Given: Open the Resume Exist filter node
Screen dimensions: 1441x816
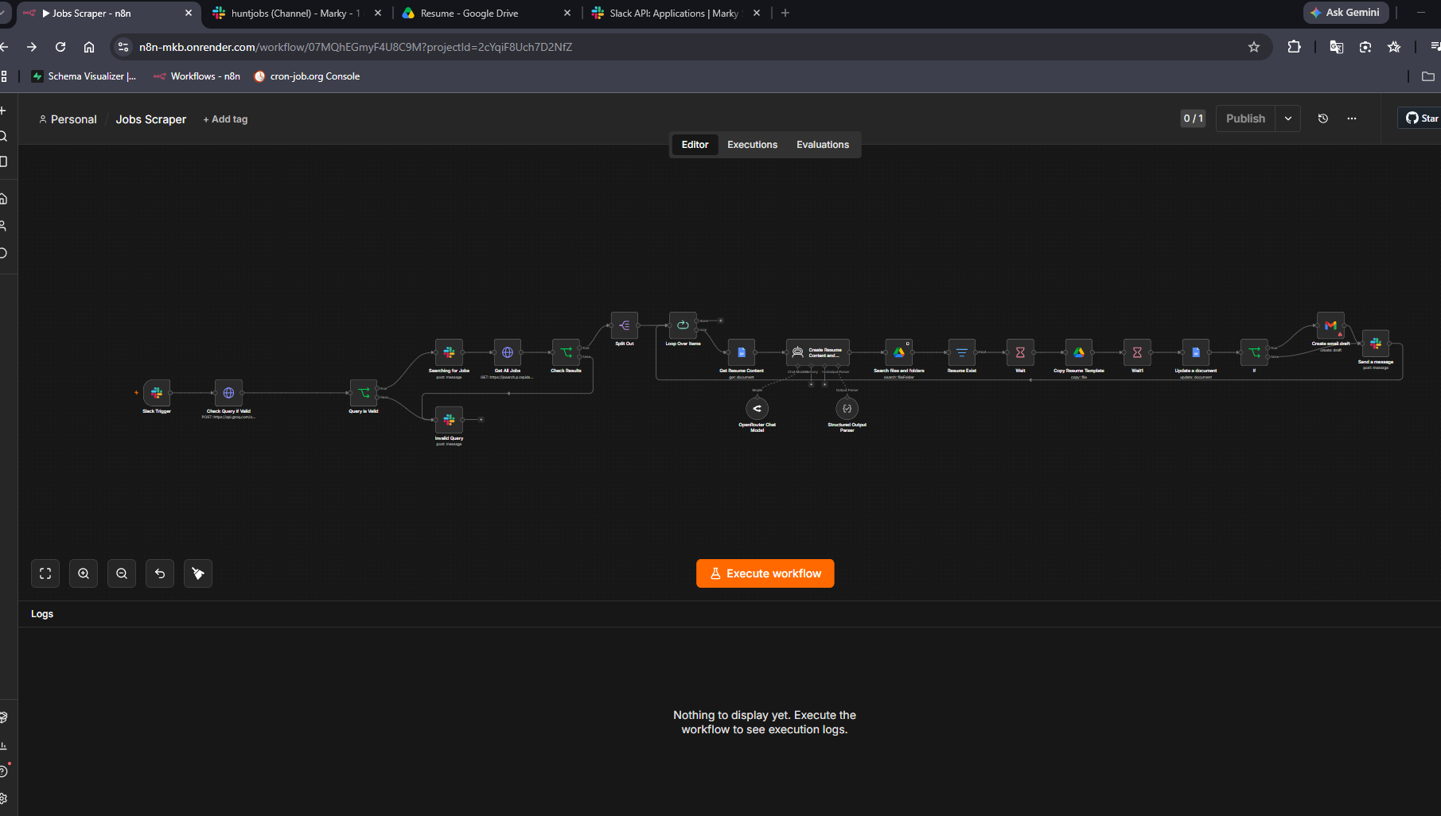Looking at the screenshot, I should (961, 352).
